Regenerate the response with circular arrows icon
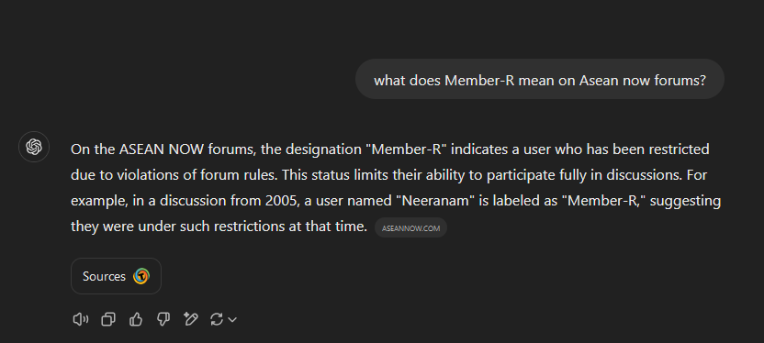This screenshot has height=343, width=764. coord(217,319)
